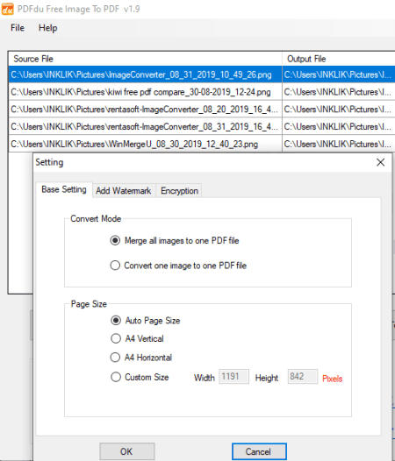Select Auto Page Size option
Image resolution: width=395 pixels, height=461 pixels.
pyautogui.click(x=146, y=320)
